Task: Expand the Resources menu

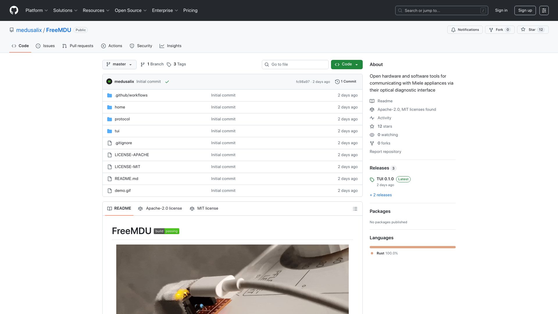Action: [96, 10]
